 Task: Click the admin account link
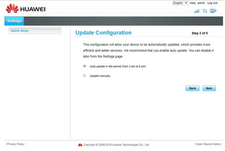pyautogui.click(x=201, y=3)
